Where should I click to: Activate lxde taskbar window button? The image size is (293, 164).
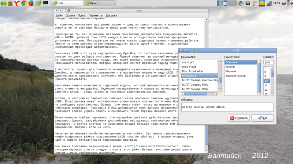pos(67,3)
